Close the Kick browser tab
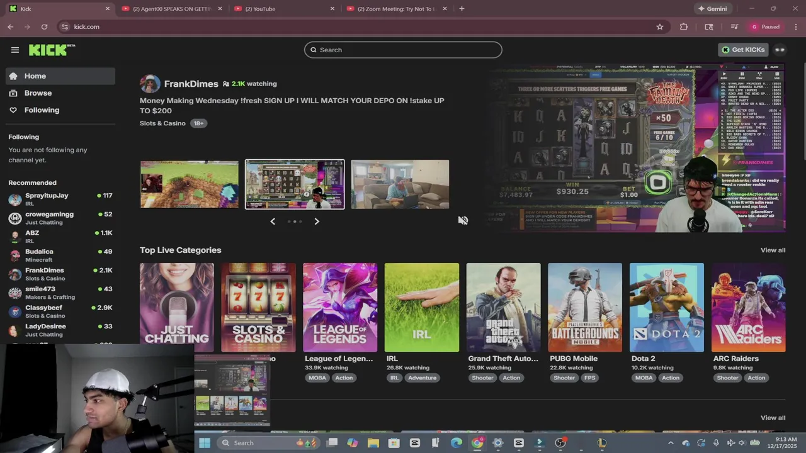This screenshot has height=453, width=806. click(x=107, y=9)
